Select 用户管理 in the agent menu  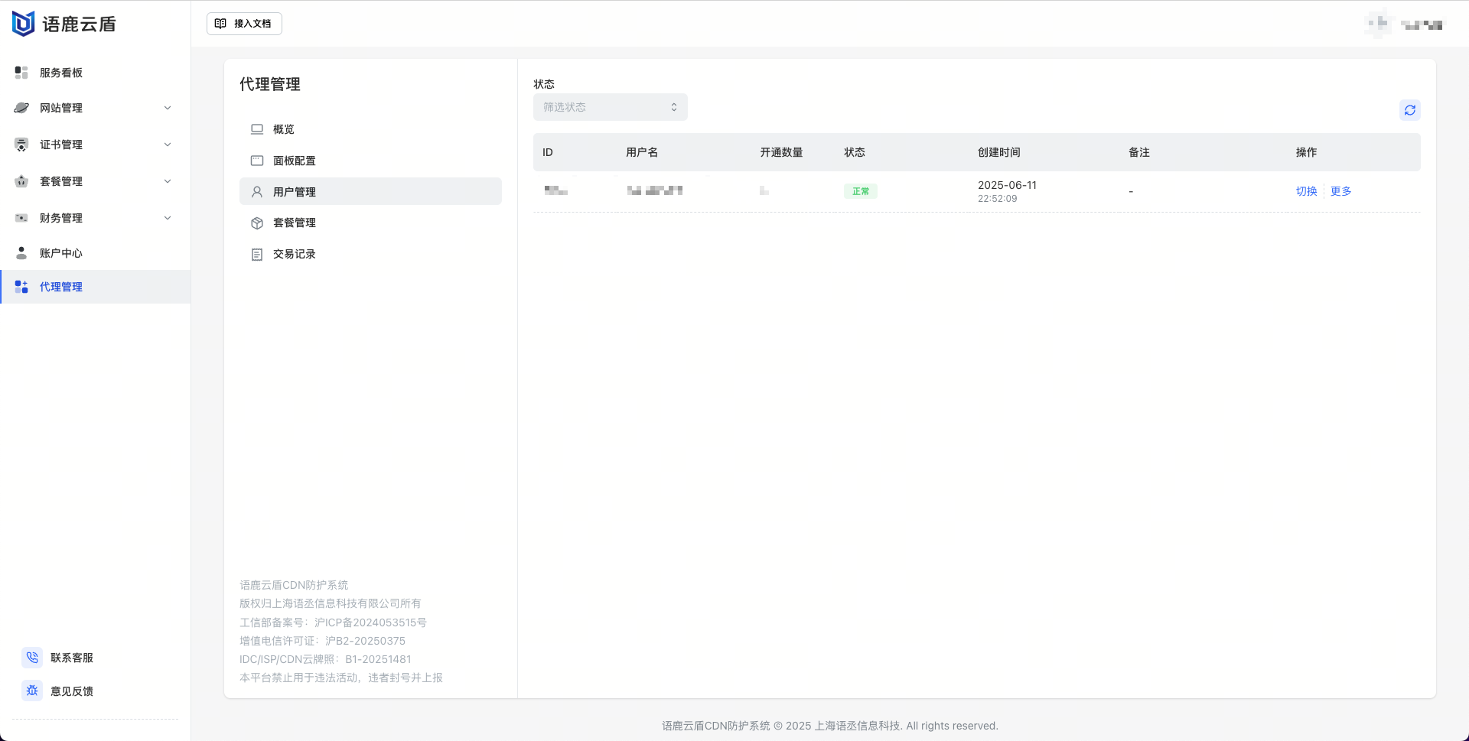(295, 192)
